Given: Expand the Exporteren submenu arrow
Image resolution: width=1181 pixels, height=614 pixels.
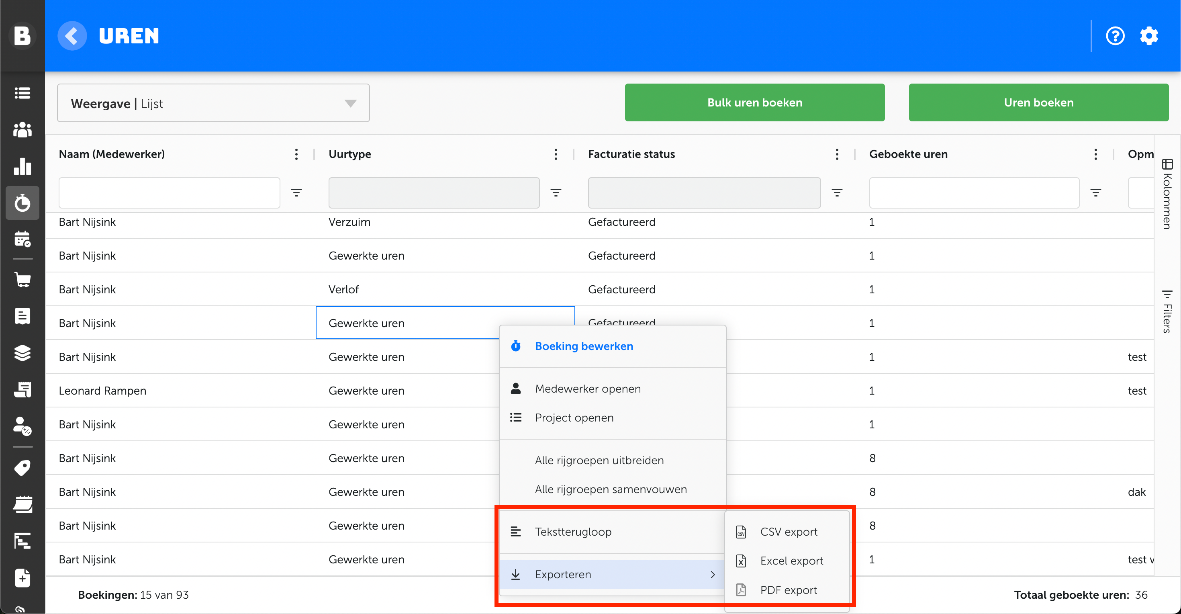Looking at the screenshot, I should point(713,575).
